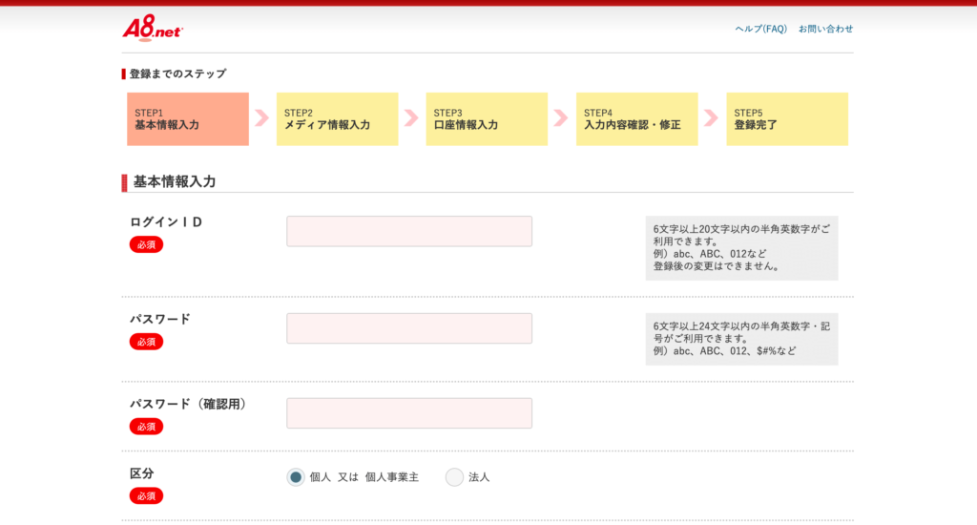This screenshot has height=525, width=977.
Task: Focus the ログインID input field
Action: click(409, 231)
